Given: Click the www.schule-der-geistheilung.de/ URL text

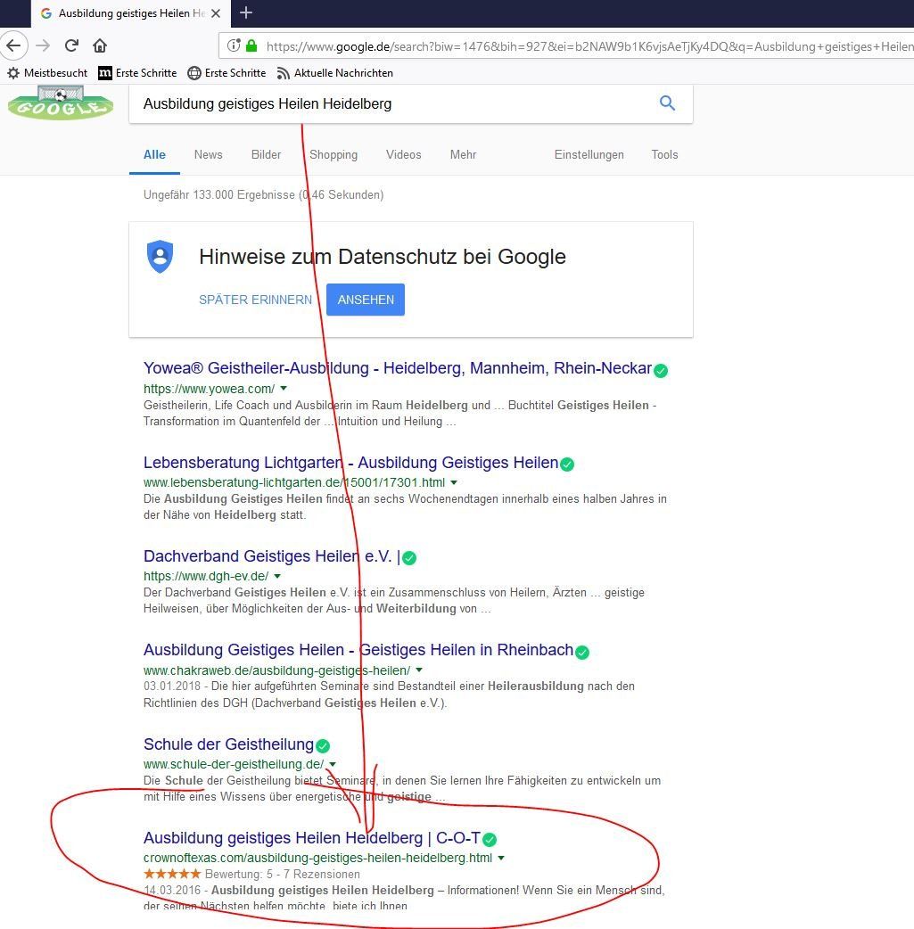Looking at the screenshot, I should (x=234, y=764).
